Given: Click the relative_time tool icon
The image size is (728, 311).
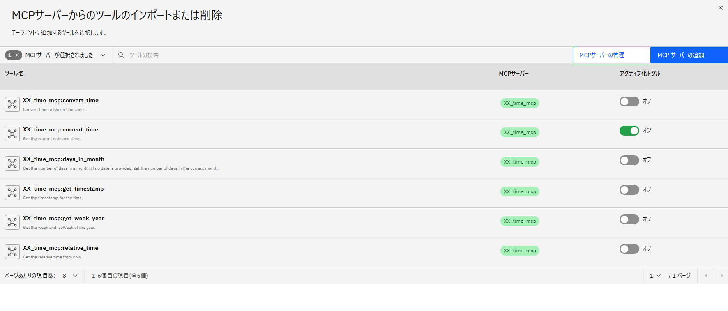Looking at the screenshot, I should click(12, 252).
